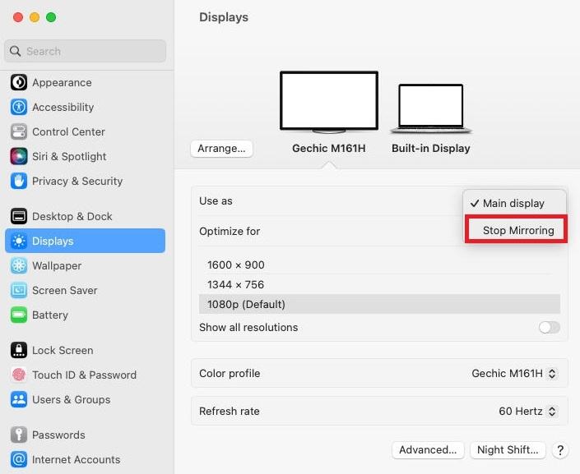Screen dimensions: 580x474
Task: Click the Privacy & Security hand icon
Action: [18, 182]
